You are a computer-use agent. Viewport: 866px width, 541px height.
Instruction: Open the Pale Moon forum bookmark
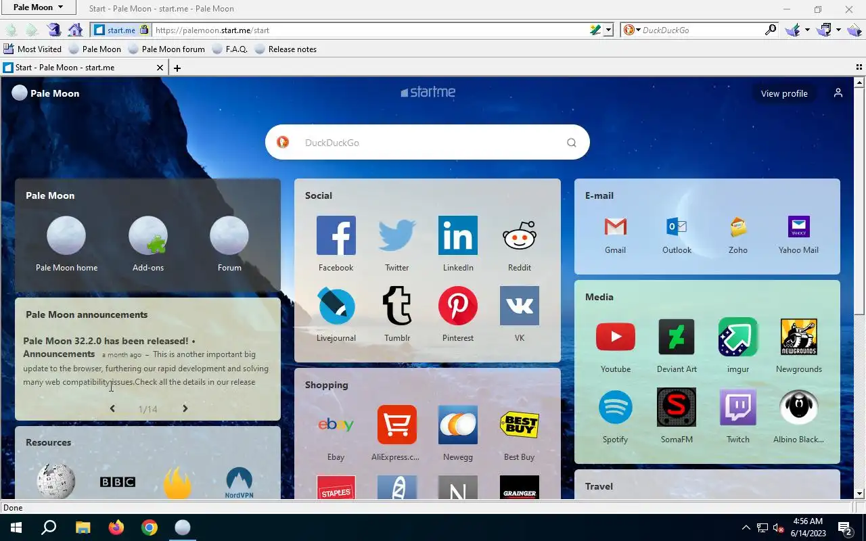tap(166, 49)
